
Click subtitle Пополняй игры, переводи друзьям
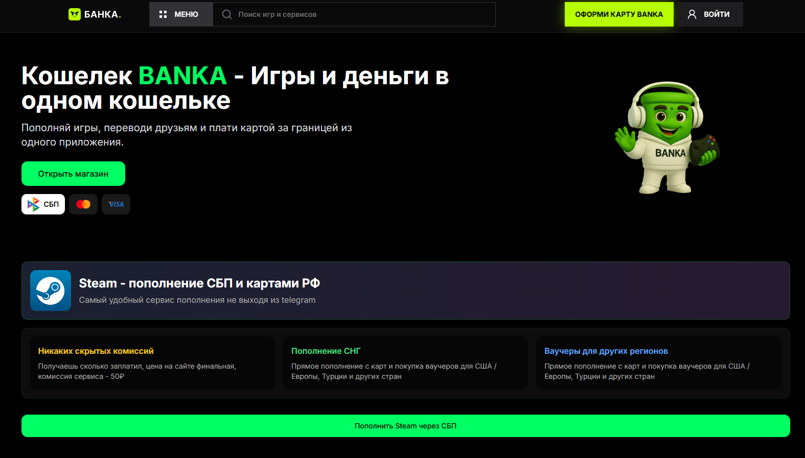coord(187,135)
